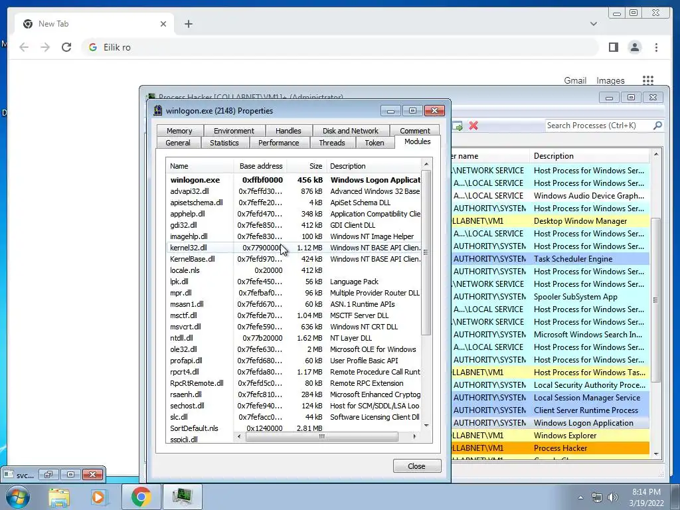Select rsaenh.dll in the list
The image size is (680, 510).
(294, 394)
